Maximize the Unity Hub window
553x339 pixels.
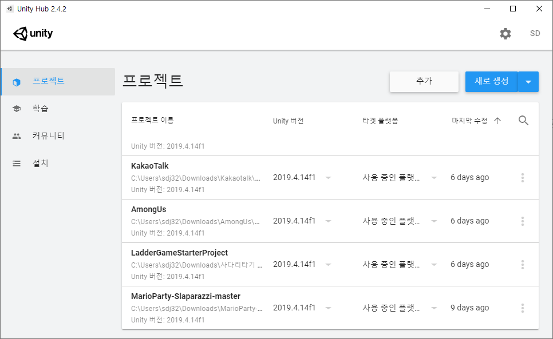[x=513, y=9]
